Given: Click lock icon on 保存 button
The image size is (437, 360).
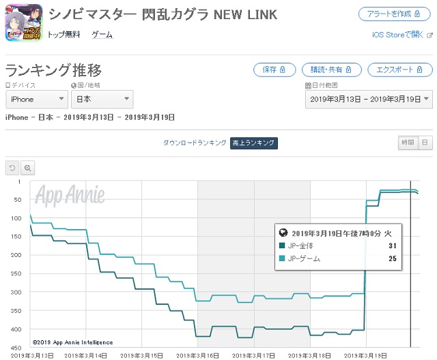Looking at the screenshot, I should point(282,70).
